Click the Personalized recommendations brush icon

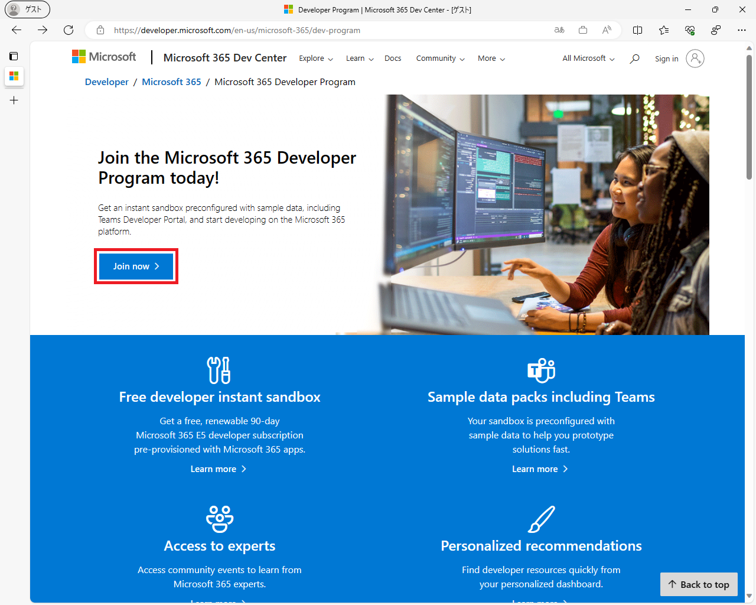541,519
